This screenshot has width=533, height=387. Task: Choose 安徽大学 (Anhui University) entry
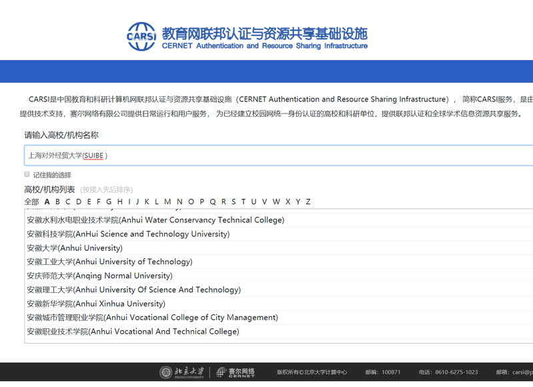tap(280, 248)
